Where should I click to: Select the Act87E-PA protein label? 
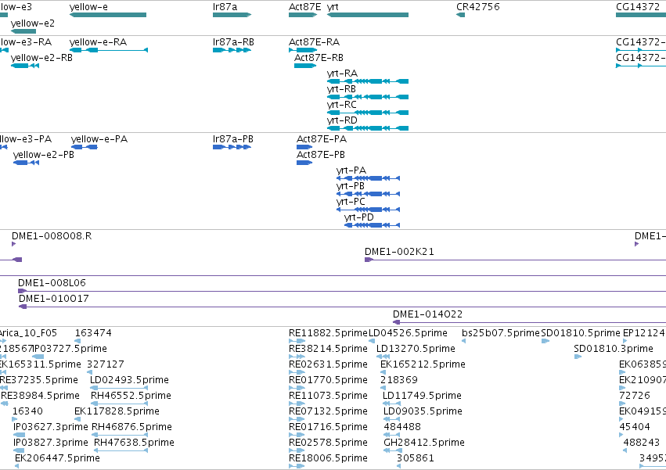click(322, 139)
